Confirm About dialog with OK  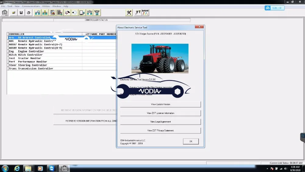(191, 141)
